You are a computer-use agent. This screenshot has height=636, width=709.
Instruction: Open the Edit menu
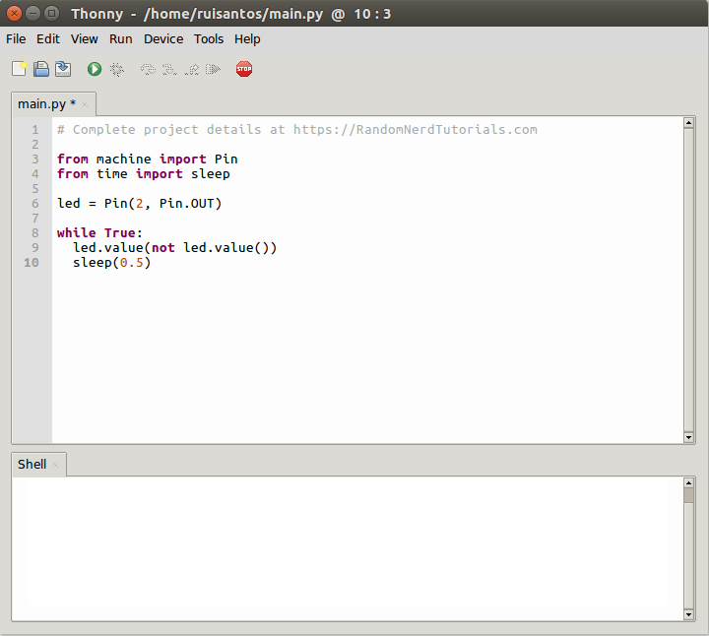coord(48,39)
